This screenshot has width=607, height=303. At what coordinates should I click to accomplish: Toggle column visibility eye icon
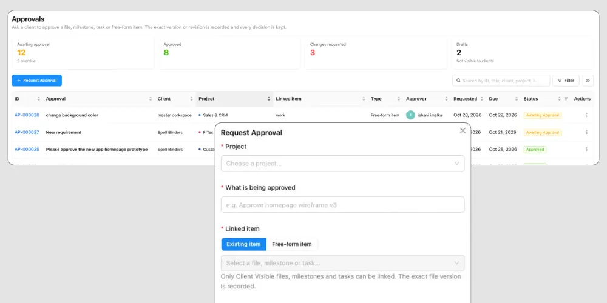point(588,81)
